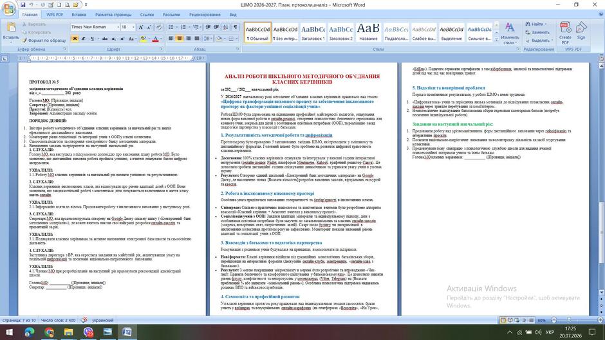Save the document from Quick Access toolbar
605x340 pixels.
[x=23, y=5]
